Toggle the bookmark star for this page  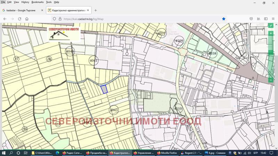(x=224, y=19)
